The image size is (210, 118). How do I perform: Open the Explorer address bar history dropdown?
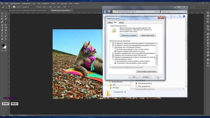pyautogui.click(x=156, y=12)
